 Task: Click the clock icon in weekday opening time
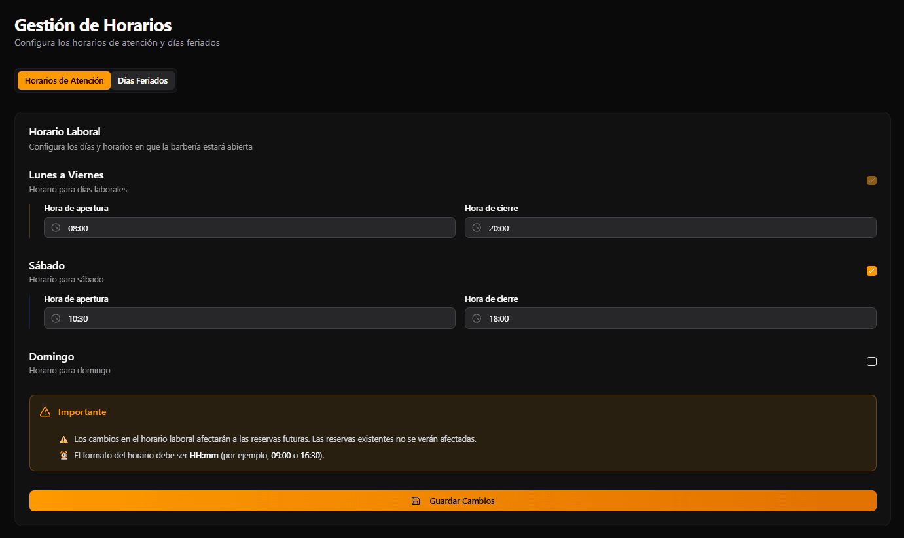tap(56, 228)
